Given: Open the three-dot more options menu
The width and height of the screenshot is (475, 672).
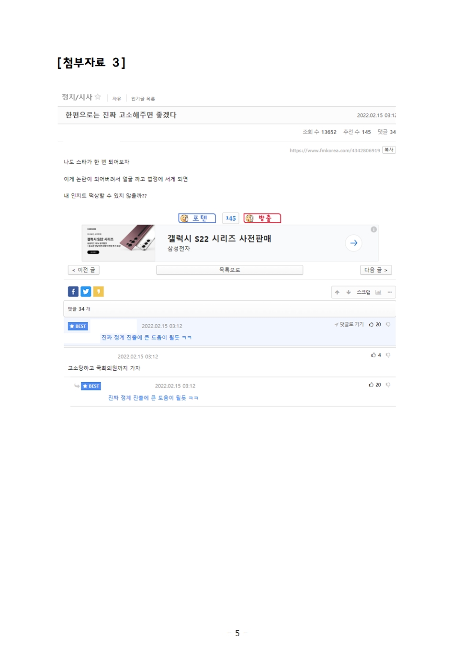Looking at the screenshot, I should click(390, 292).
